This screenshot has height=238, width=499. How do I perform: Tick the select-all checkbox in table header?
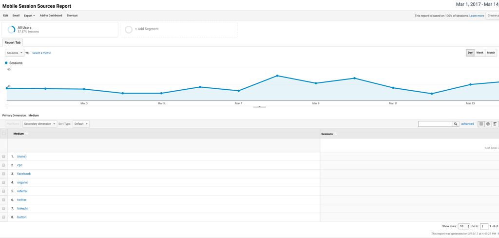[x=4, y=134]
